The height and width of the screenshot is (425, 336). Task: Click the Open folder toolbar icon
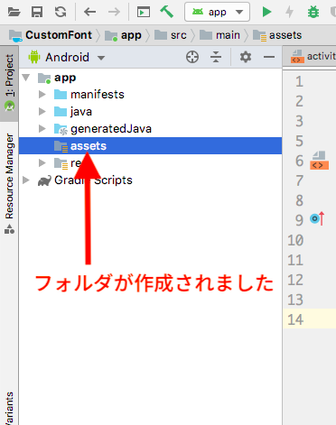14,12
